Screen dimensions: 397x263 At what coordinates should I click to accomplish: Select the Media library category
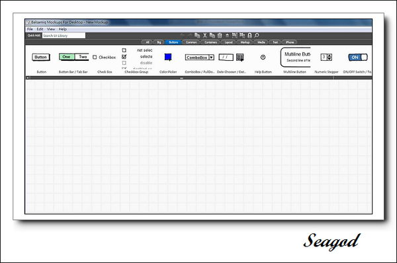tap(261, 42)
